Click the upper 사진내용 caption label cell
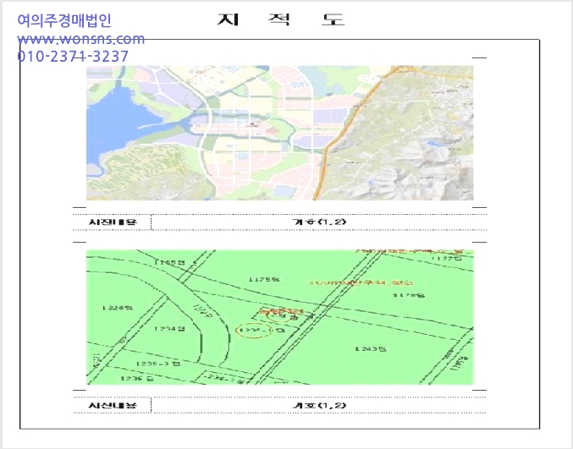573x449 pixels. tap(113, 222)
